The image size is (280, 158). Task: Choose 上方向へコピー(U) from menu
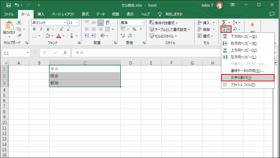tap(248, 50)
